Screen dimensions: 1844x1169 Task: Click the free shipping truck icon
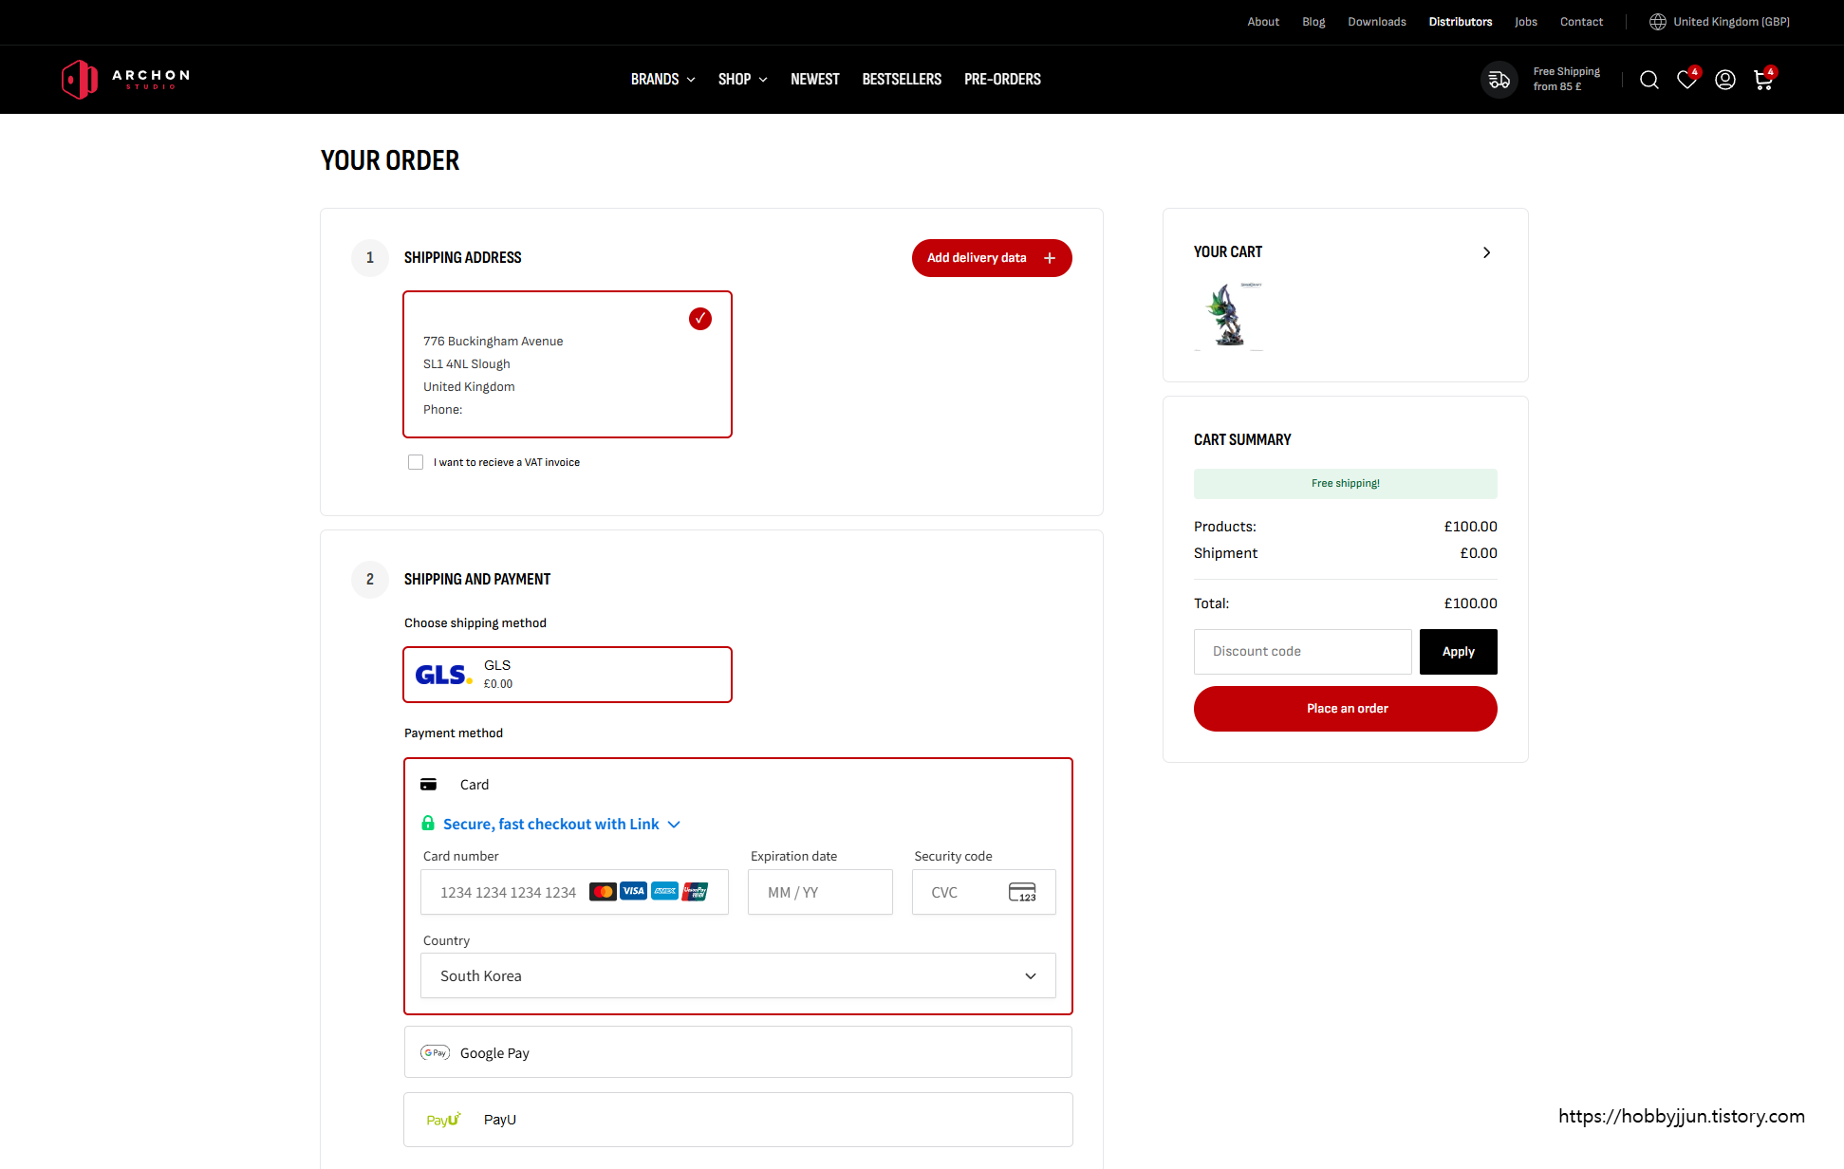coord(1499,80)
